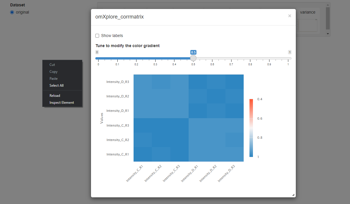Click the 0.6 legend tick label

coord(260,118)
